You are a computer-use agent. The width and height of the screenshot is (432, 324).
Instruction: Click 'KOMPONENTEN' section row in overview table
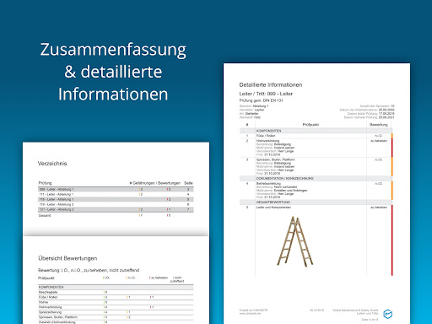click(116, 287)
